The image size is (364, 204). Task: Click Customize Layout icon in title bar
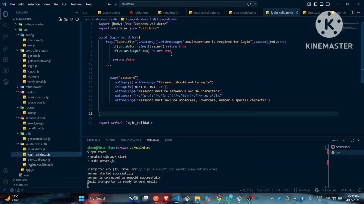(309, 4)
